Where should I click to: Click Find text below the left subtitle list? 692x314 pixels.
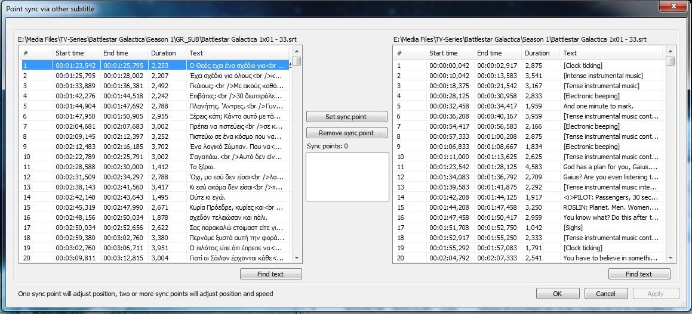coord(271,274)
